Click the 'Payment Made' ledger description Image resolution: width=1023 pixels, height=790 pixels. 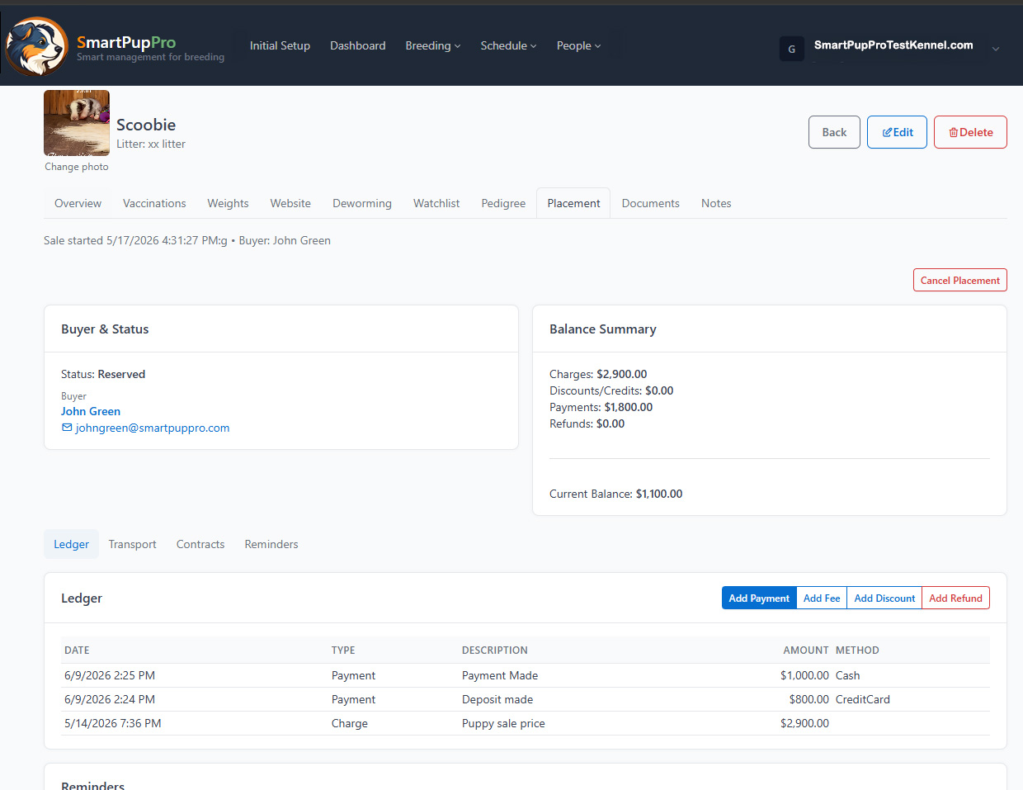(500, 675)
